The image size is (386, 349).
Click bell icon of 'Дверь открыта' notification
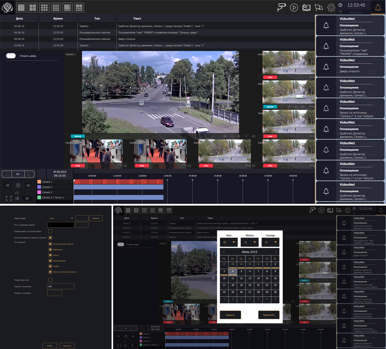(326, 67)
